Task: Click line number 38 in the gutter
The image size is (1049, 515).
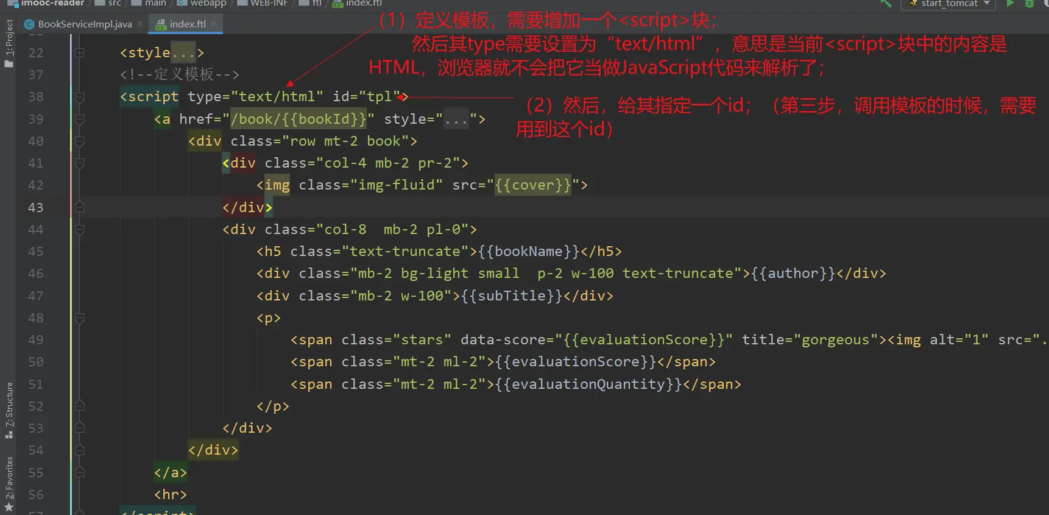Action: click(36, 97)
